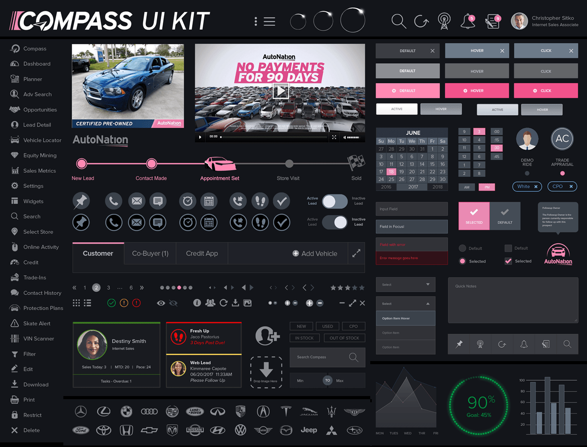The image size is (587, 447).
Task: Click the OUT OF STOCK filter button
Action: point(344,338)
